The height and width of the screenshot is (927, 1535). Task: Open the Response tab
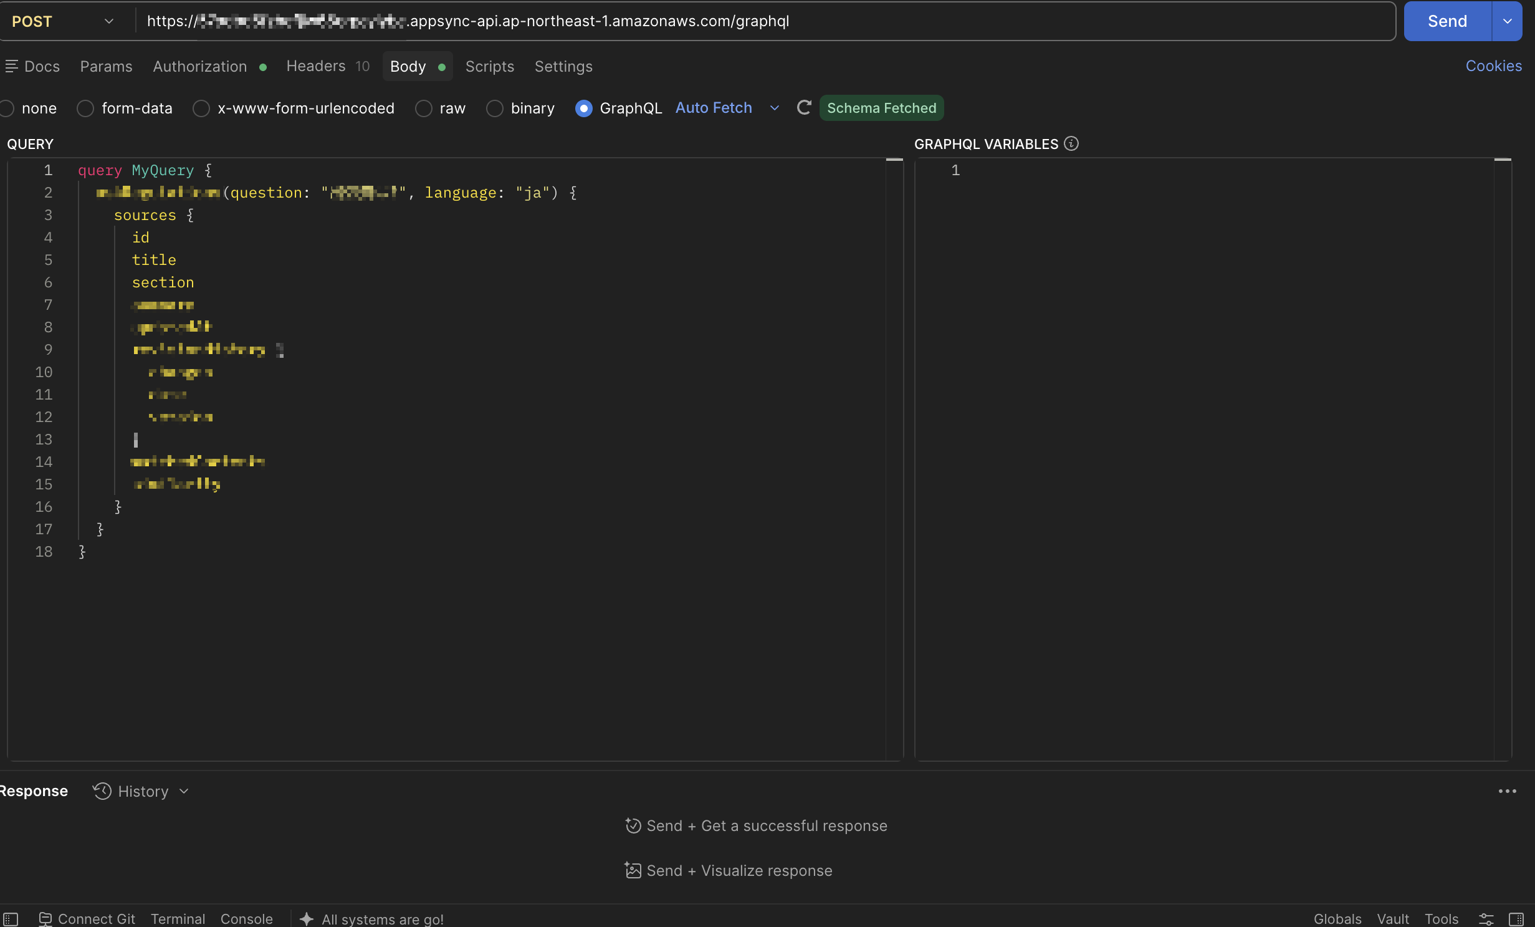pyautogui.click(x=34, y=791)
